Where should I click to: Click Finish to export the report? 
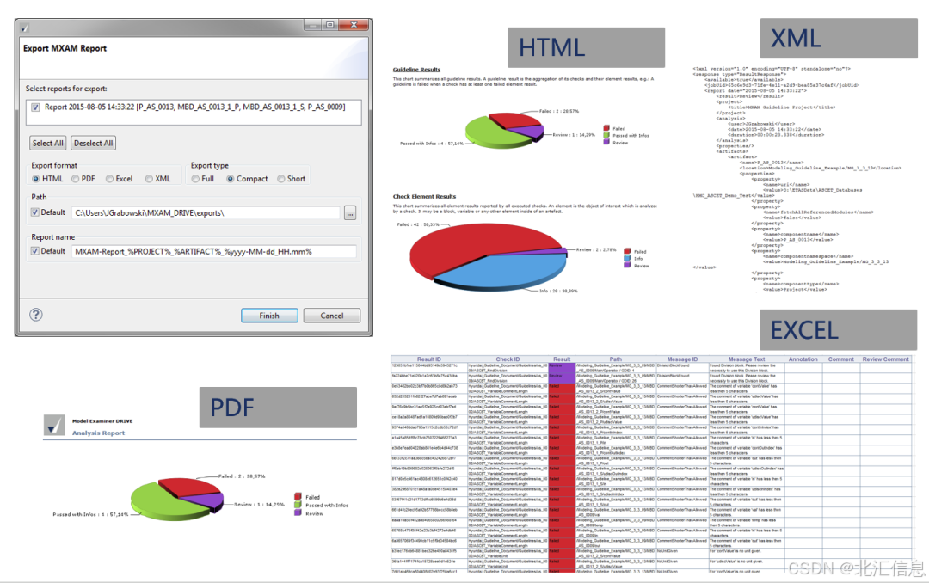[269, 316]
